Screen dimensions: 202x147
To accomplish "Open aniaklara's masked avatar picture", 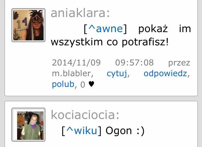I will pyautogui.click(x=28, y=25).
